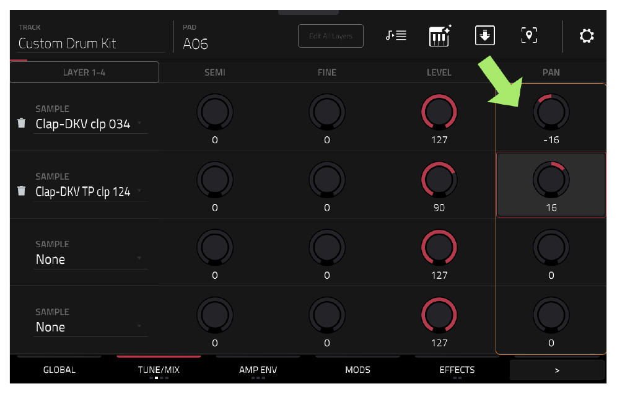This screenshot has width=617, height=394.
Task: Click the next page arrow button
Action: coord(557,370)
